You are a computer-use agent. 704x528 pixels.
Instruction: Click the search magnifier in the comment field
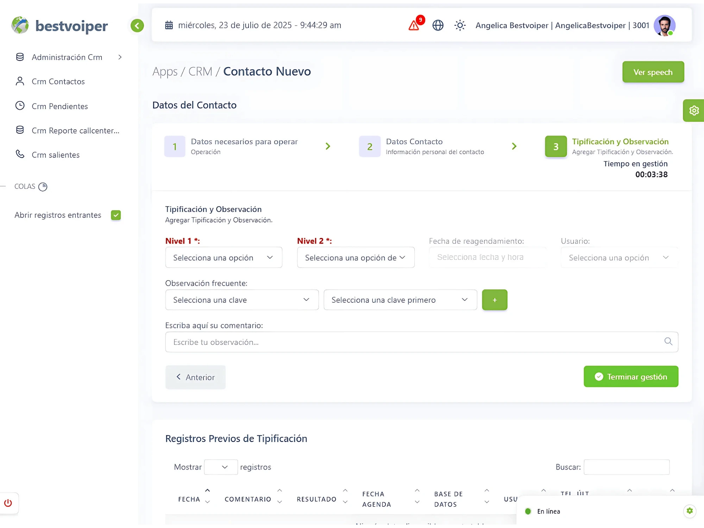click(x=668, y=341)
